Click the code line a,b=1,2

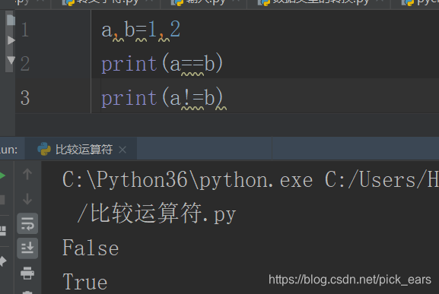[141, 30]
